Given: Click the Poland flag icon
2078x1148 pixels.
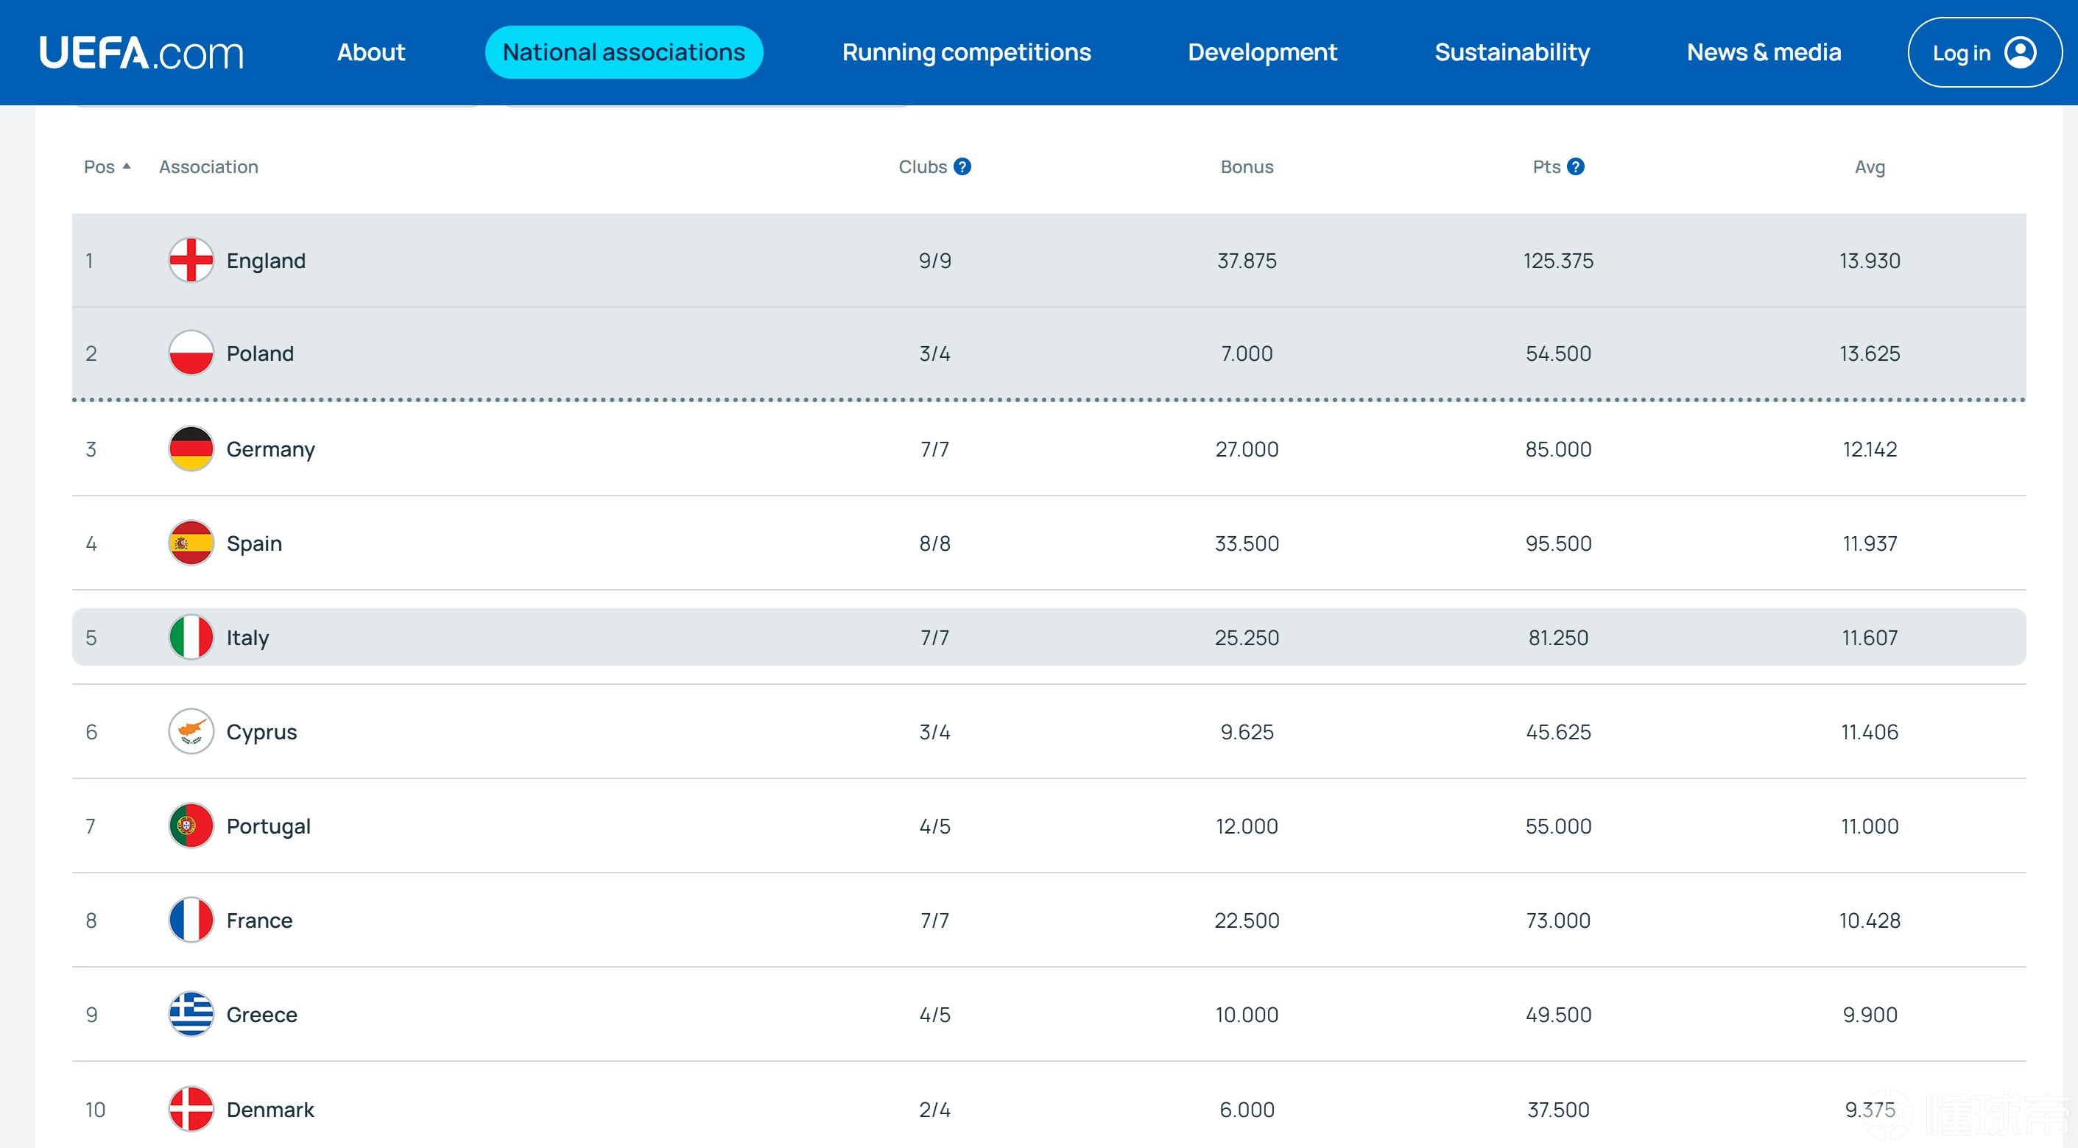Looking at the screenshot, I should 191,353.
